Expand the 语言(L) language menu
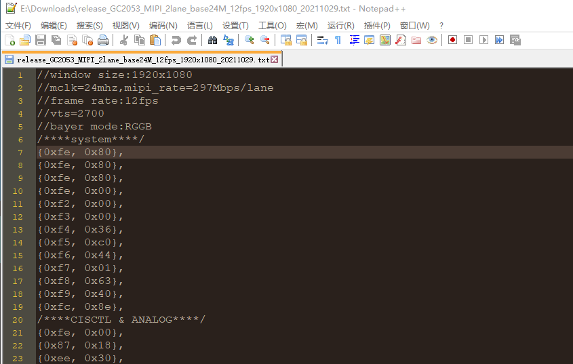 click(x=199, y=26)
